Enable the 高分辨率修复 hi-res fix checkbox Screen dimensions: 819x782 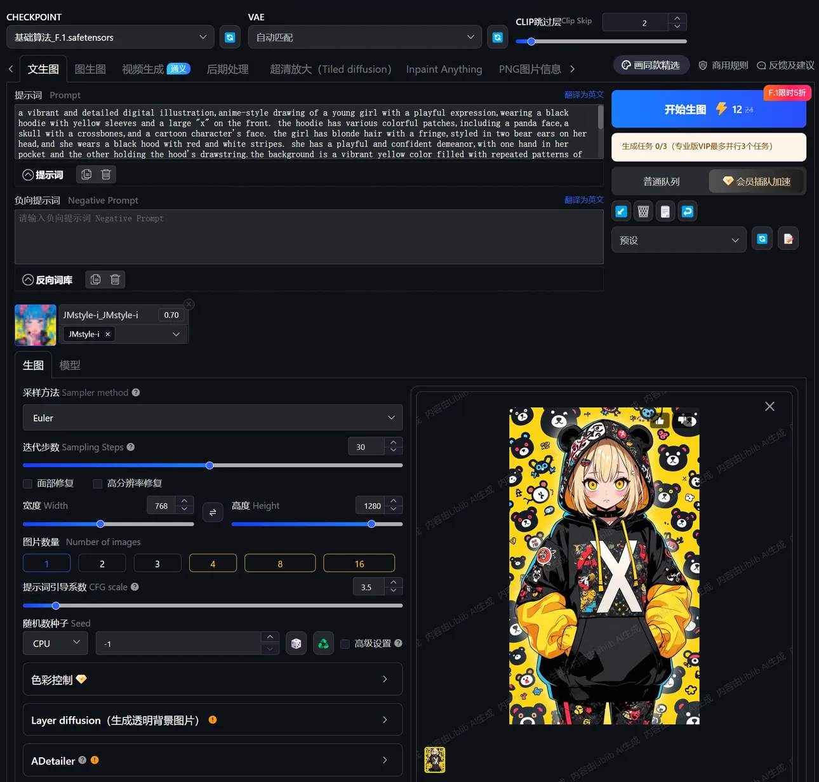coord(98,484)
